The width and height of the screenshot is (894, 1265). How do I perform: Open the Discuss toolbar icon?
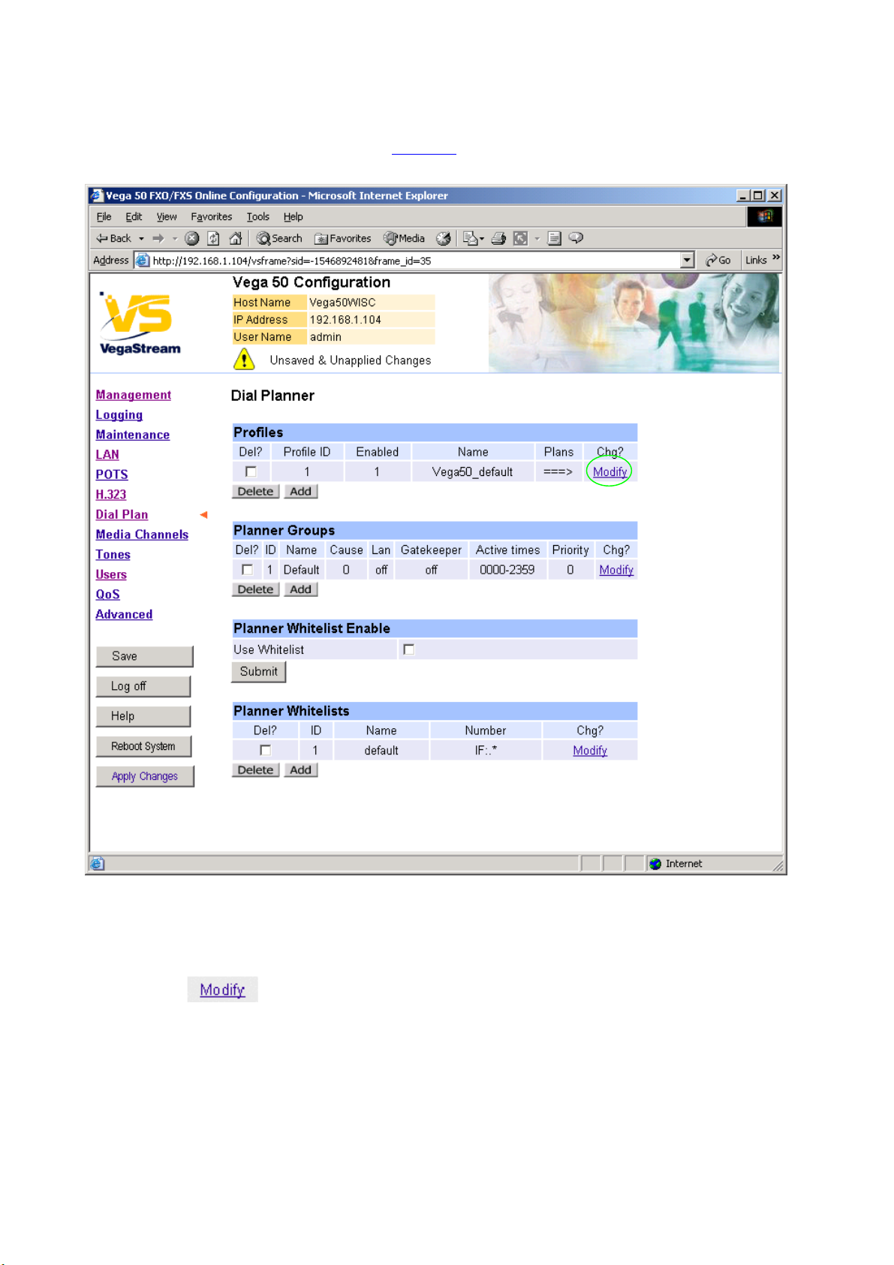pyautogui.click(x=555, y=239)
